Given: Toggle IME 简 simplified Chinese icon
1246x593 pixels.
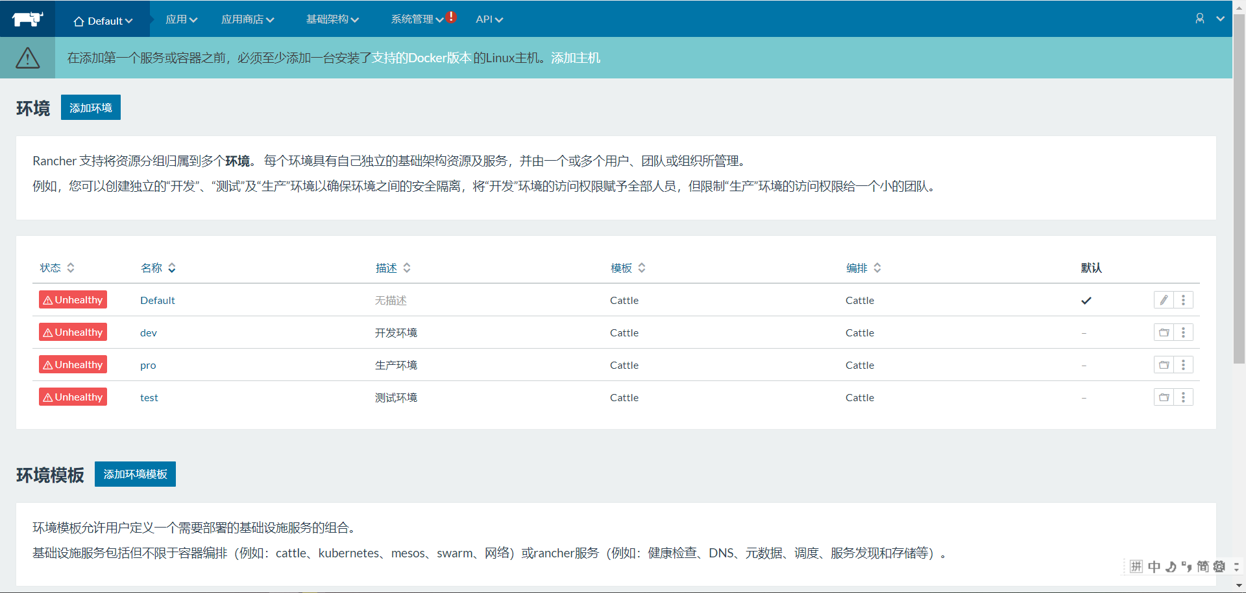Looking at the screenshot, I should (1203, 566).
